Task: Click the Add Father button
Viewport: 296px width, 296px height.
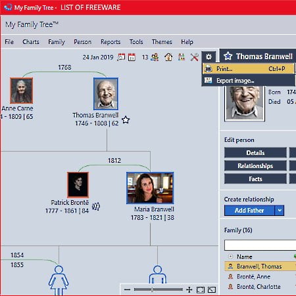Action: coord(249,211)
